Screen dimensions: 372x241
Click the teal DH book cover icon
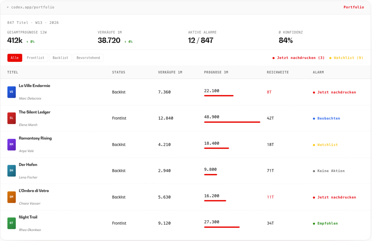click(11, 171)
